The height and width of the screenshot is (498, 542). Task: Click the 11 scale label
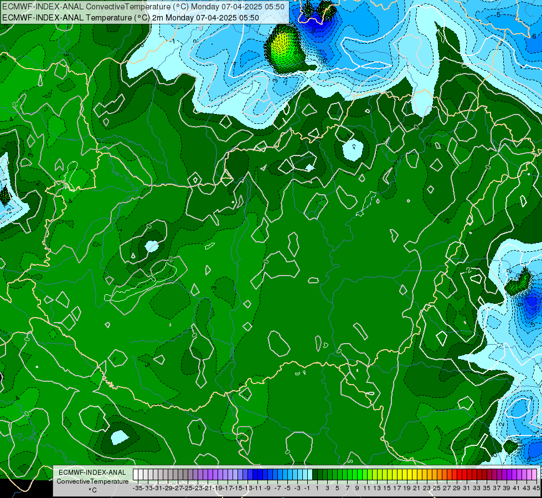[367, 489]
